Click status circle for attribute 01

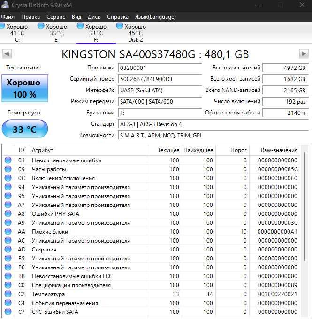coord(8,160)
